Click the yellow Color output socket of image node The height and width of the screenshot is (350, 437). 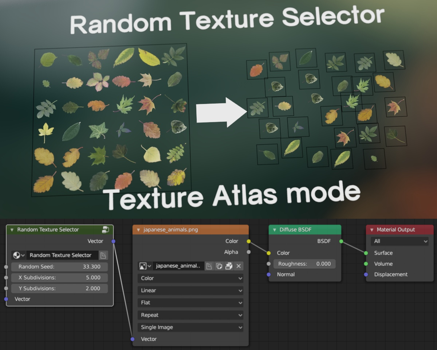coord(249,241)
